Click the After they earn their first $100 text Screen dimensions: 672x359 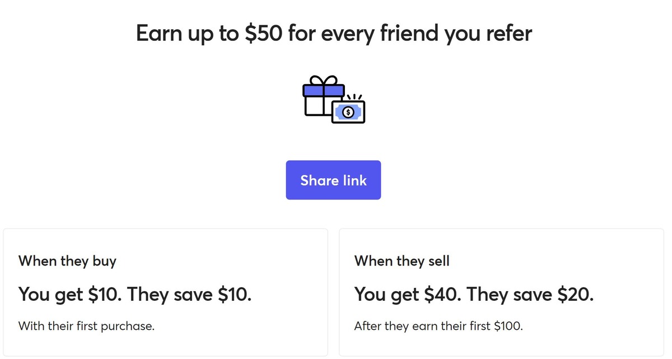[438, 326]
